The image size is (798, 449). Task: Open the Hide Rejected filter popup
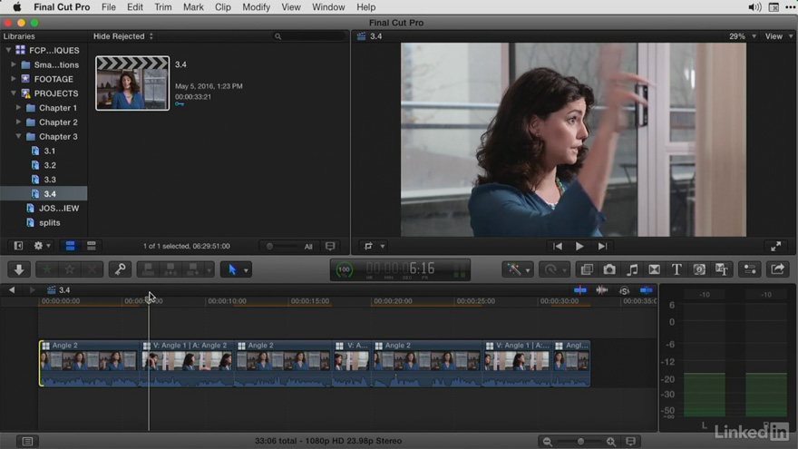(123, 36)
